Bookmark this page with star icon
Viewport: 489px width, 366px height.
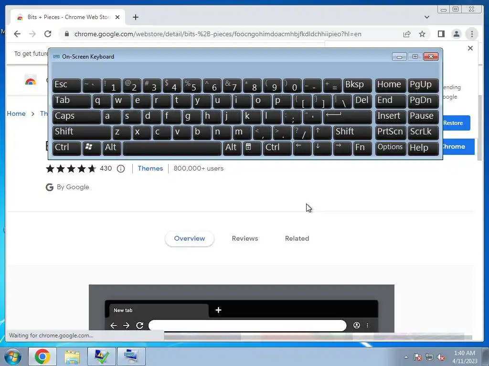pos(422,34)
